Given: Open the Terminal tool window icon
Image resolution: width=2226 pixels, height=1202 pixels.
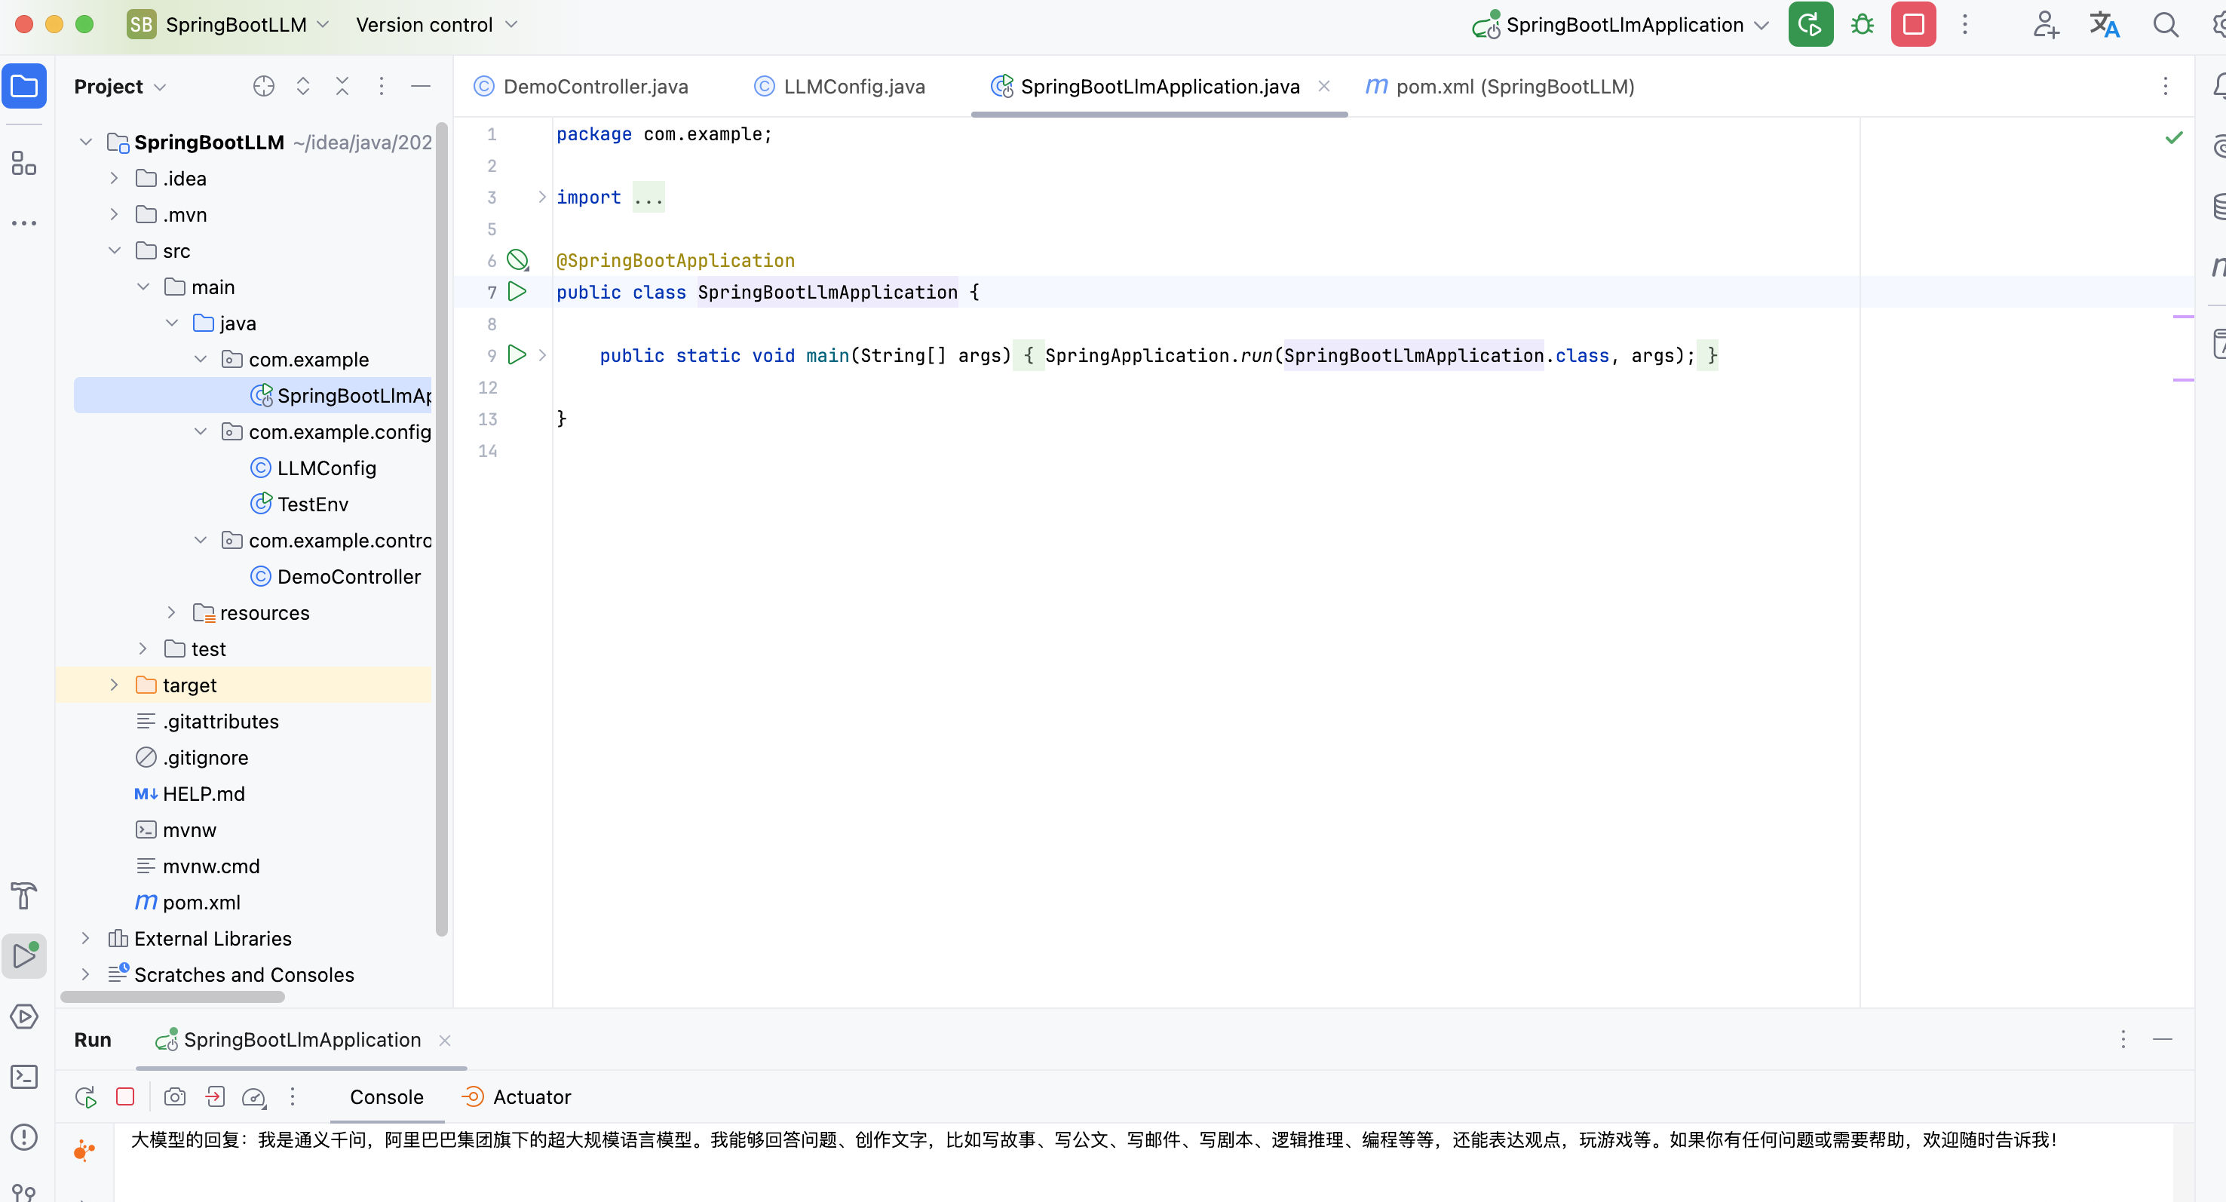Looking at the screenshot, I should pyautogui.click(x=24, y=1077).
